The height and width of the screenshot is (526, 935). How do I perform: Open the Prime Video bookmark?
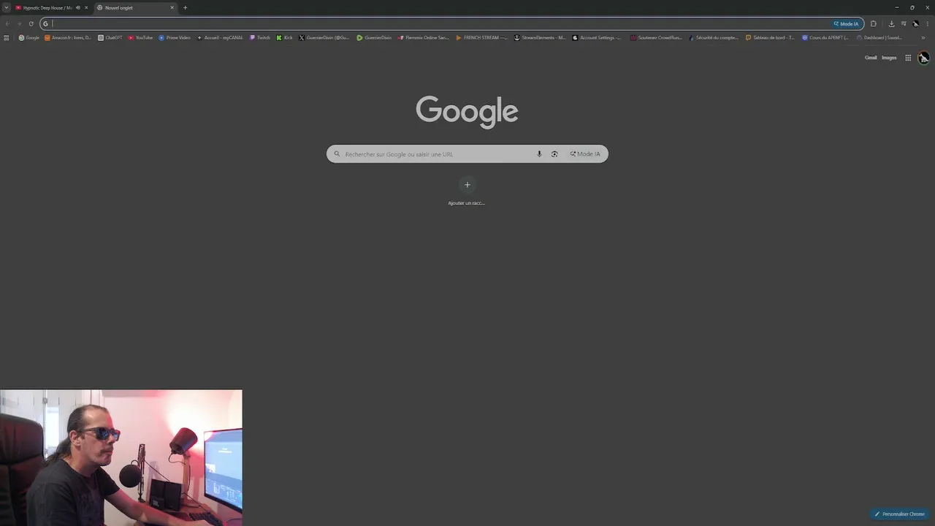click(x=175, y=37)
